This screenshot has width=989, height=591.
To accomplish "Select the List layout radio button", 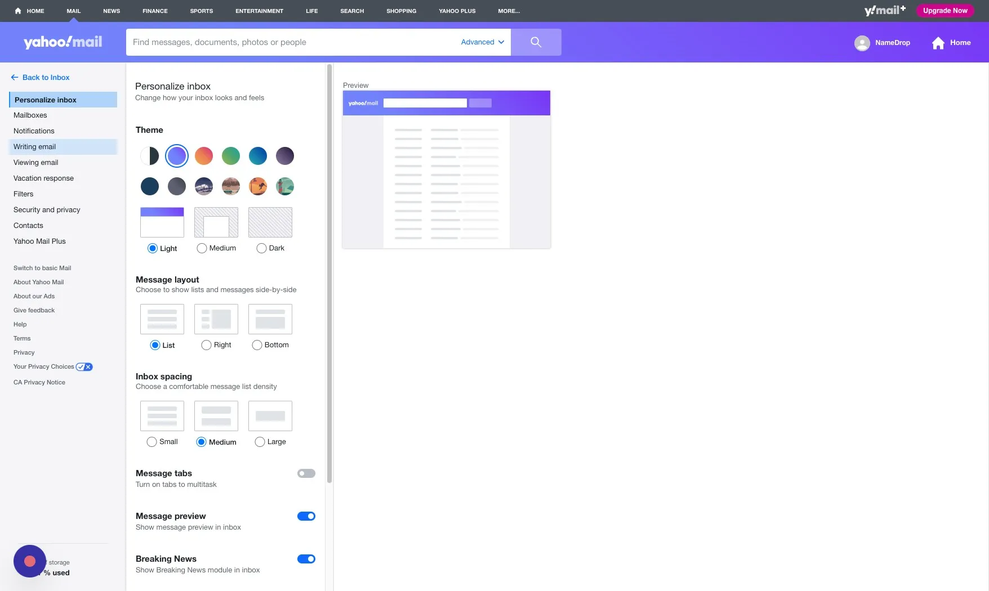I will 155,345.
